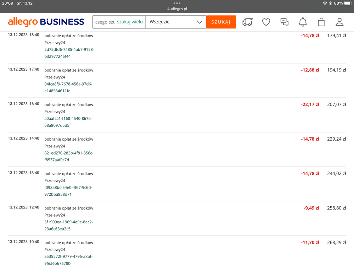Open transaction ID starting with 04fca8f9
The width and height of the screenshot is (354, 266).
point(68,87)
